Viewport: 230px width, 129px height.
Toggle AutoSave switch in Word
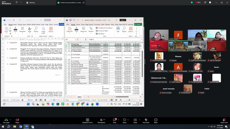(x=15, y=20)
